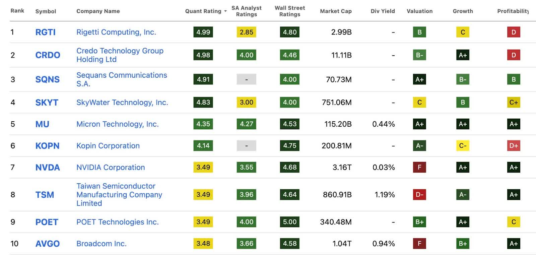Click SkyWater's yellow C+ profitability badge
536x256 pixels.
514,103
